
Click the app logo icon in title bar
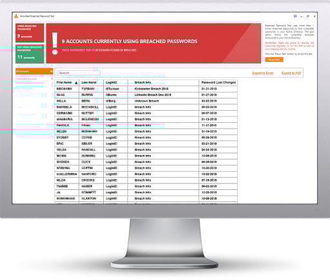click(16, 16)
